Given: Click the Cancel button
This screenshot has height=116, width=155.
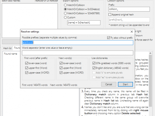Looking at the screenshot, I should pyautogui.click(x=108, y=84).
